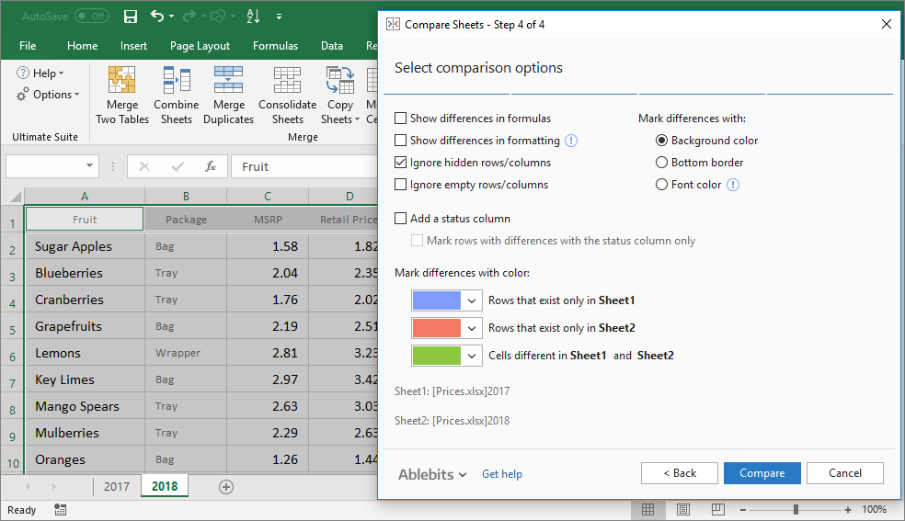
Task: Click the 100% zoom level
Action: 874,509
